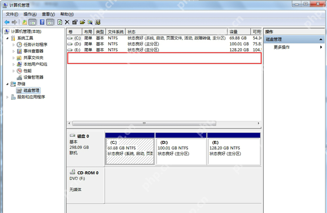Expand the 本地用户和组 node arrow
The width and height of the screenshot is (327, 213).
click(x=13, y=64)
